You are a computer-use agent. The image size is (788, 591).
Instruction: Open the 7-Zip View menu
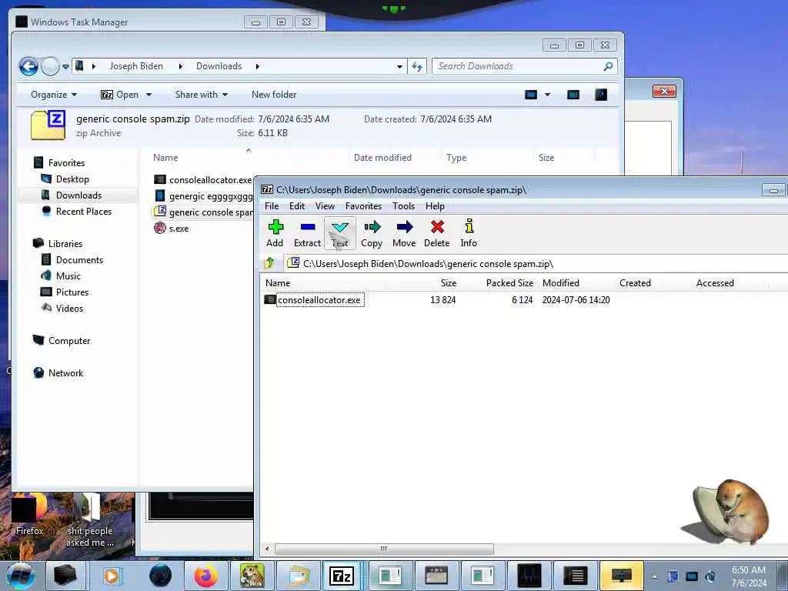coord(325,206)
